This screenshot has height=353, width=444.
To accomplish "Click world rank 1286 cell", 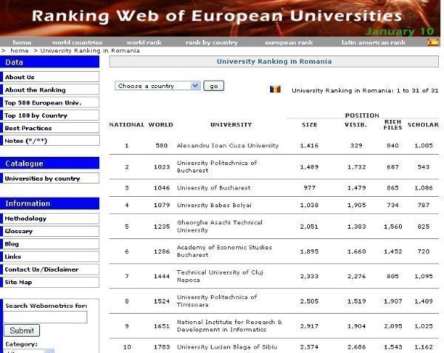I will (x=161, y=252).
